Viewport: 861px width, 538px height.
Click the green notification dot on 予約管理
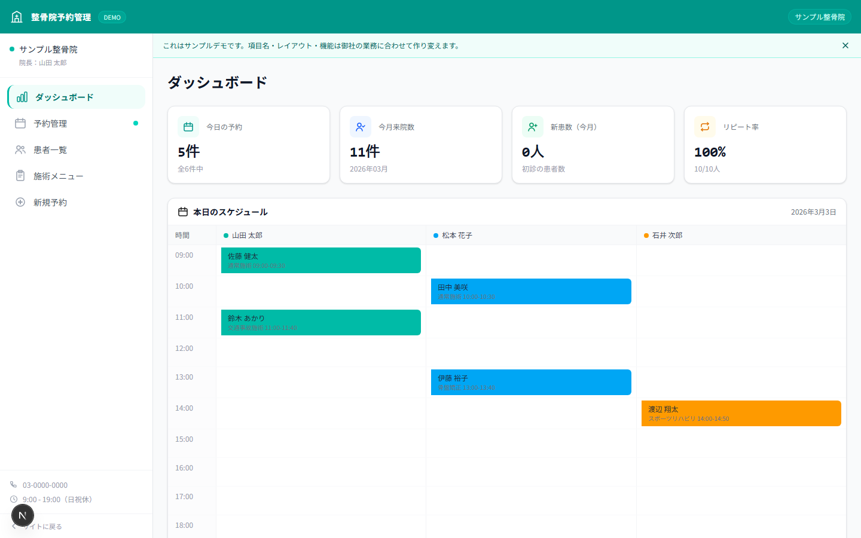click(x=136, y=123)
